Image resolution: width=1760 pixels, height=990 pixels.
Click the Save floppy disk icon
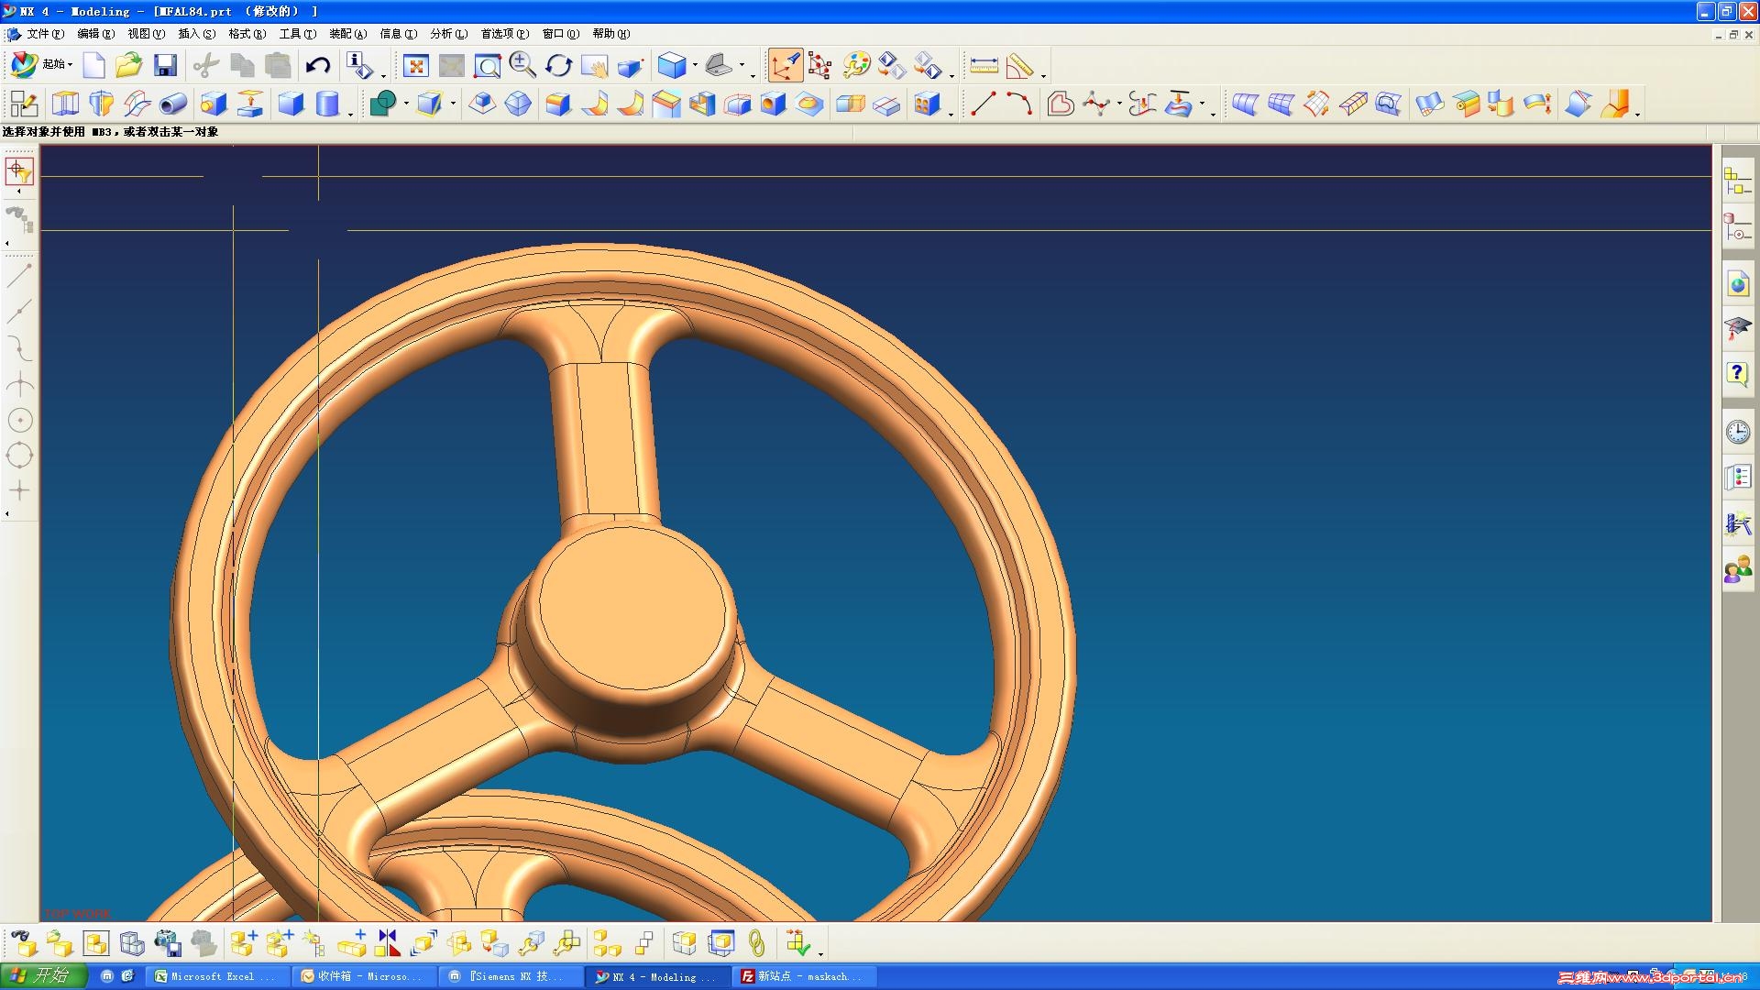tap(165, 65)
